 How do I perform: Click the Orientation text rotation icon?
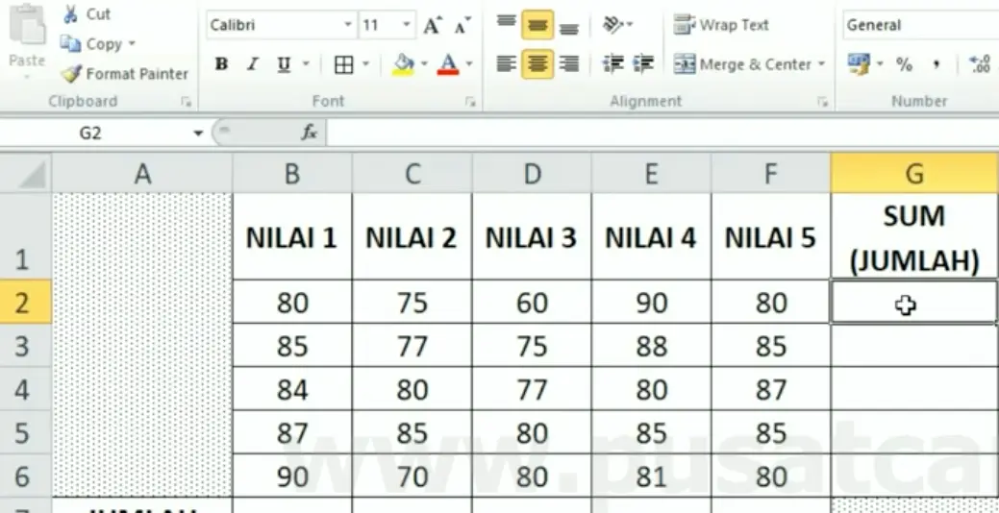(x=612, y=26)
